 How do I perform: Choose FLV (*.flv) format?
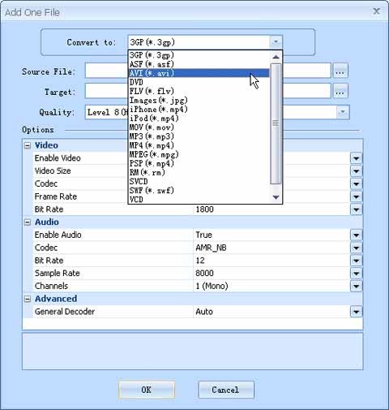[x=199, y=91]
